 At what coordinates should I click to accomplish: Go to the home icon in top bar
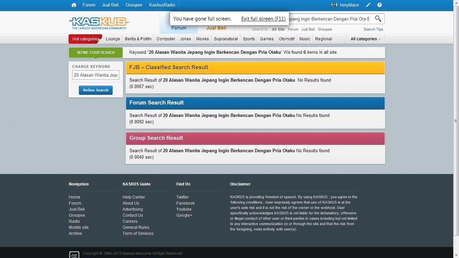pyautogui.click(x=74, y=5)
